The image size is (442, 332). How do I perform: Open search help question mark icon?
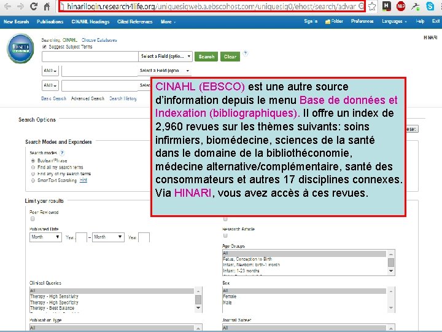(x=246, y=53)
